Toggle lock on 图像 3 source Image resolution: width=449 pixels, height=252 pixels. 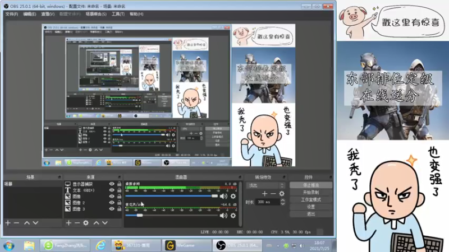pyautogui.click(x=119, y=209)
